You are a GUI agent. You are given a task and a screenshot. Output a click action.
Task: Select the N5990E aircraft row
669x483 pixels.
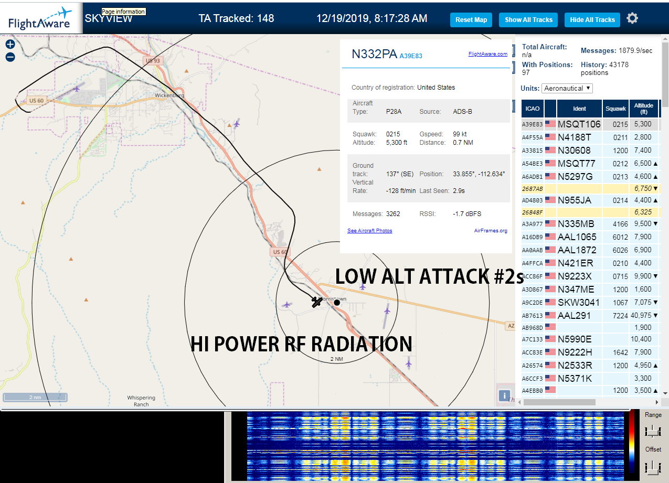tap(590, 339)
